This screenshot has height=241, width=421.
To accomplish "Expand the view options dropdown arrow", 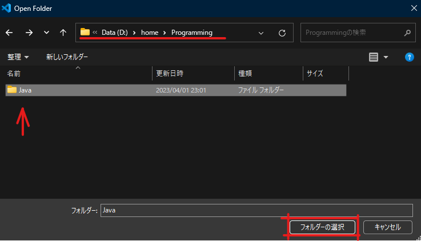I will 386,57.
